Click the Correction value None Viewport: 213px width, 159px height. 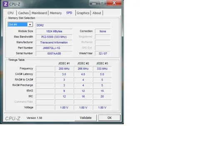(103, 31)
